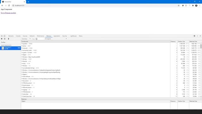The height and width of the screenshot is (114, 202).
Task: Expand the (regexp) row
Action: pos(22,90)
